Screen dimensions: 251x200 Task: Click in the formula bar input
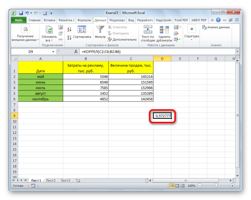coord(158,52)
